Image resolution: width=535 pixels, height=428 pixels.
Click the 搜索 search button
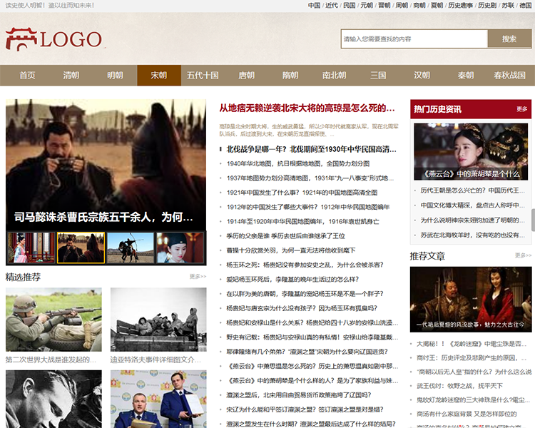pyautogui.click(x=509, y=39)
